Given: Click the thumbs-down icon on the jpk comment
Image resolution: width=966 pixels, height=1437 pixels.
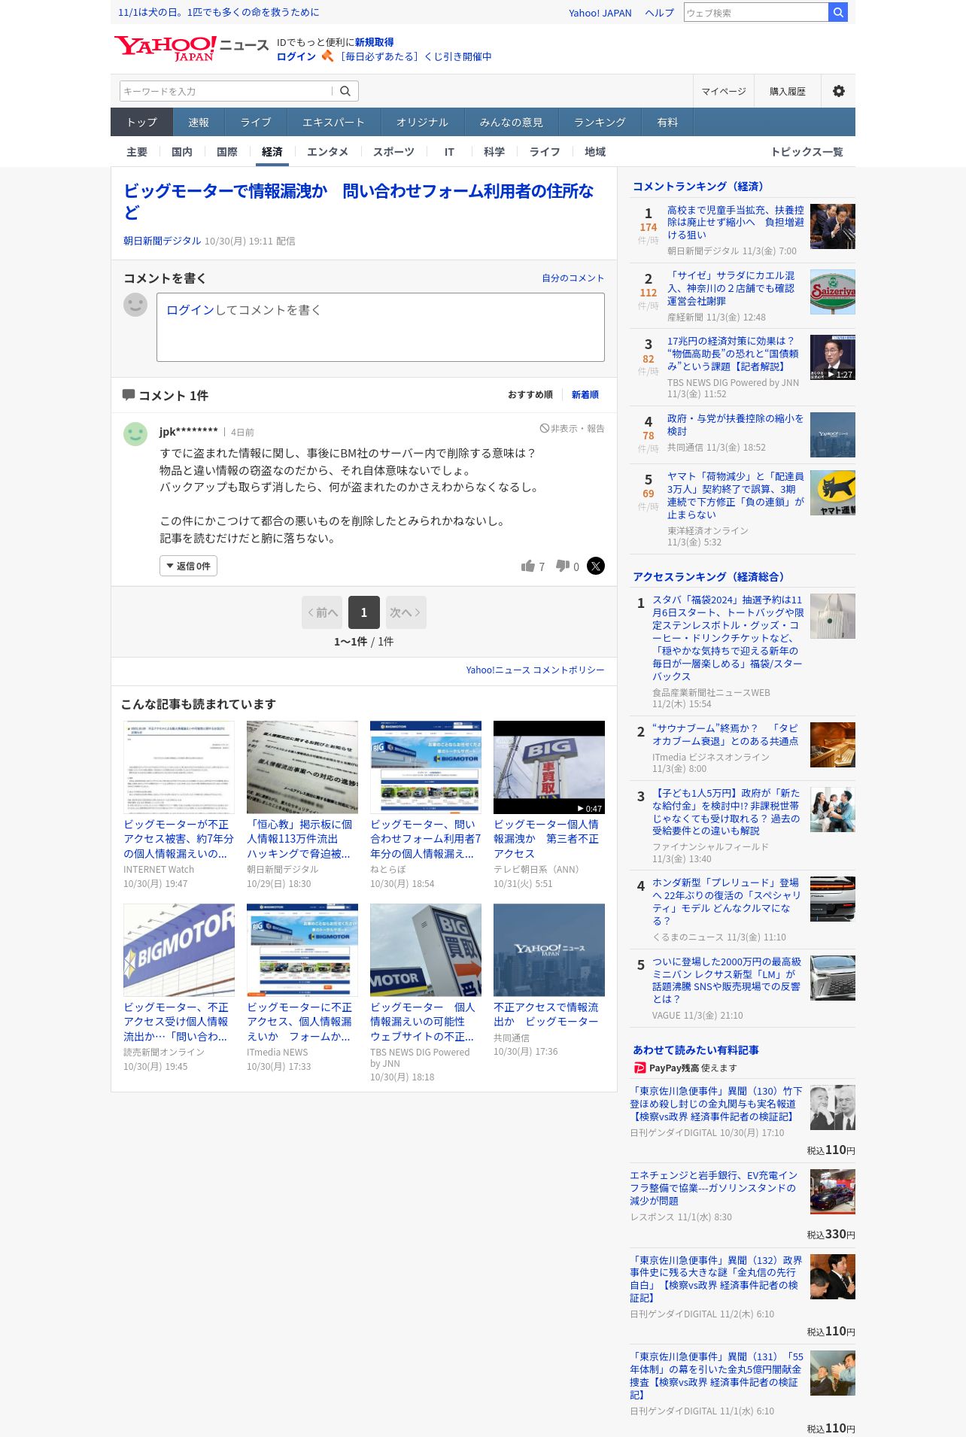Looking at the screenshot, I should click(562, 566).
